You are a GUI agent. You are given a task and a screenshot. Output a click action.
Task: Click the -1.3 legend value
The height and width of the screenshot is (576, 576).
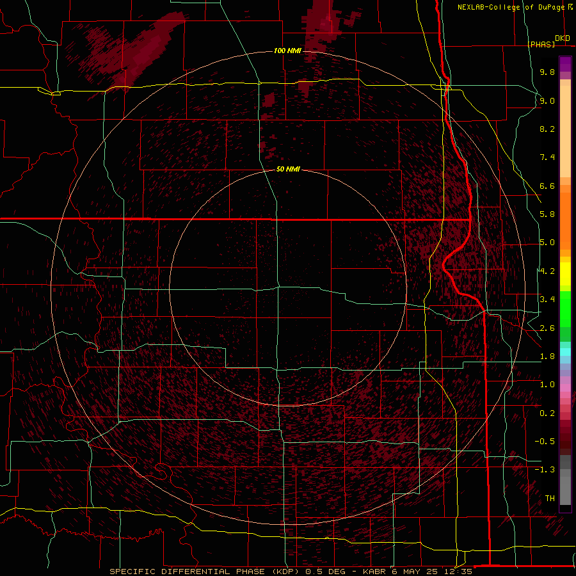tap(545, 470)
